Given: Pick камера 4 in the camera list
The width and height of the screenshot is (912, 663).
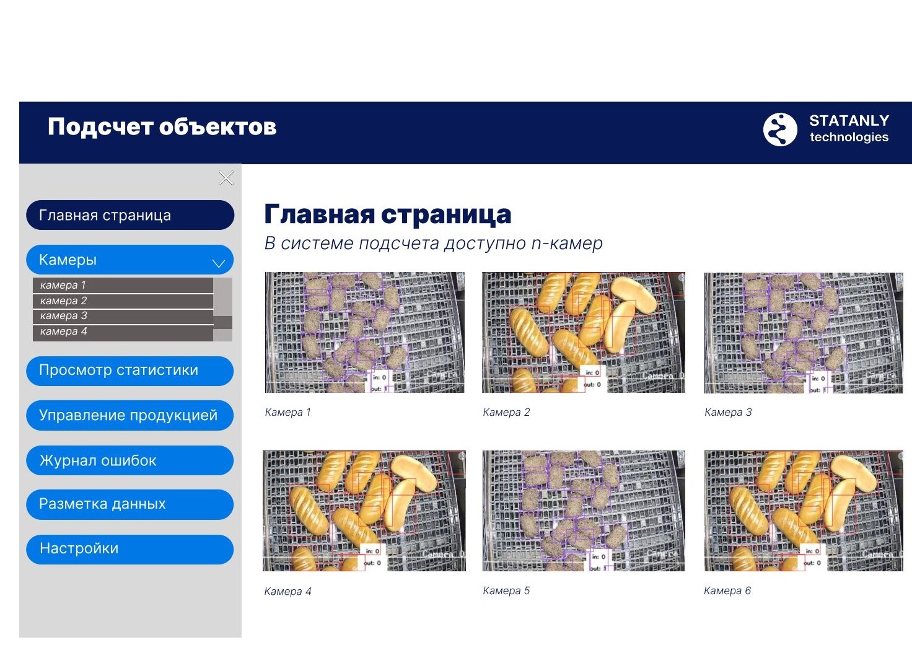Looking at the screenshot, I should tap(123, 331).
